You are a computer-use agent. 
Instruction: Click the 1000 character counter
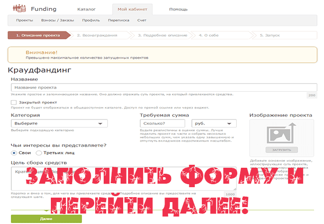click(230, 194)
